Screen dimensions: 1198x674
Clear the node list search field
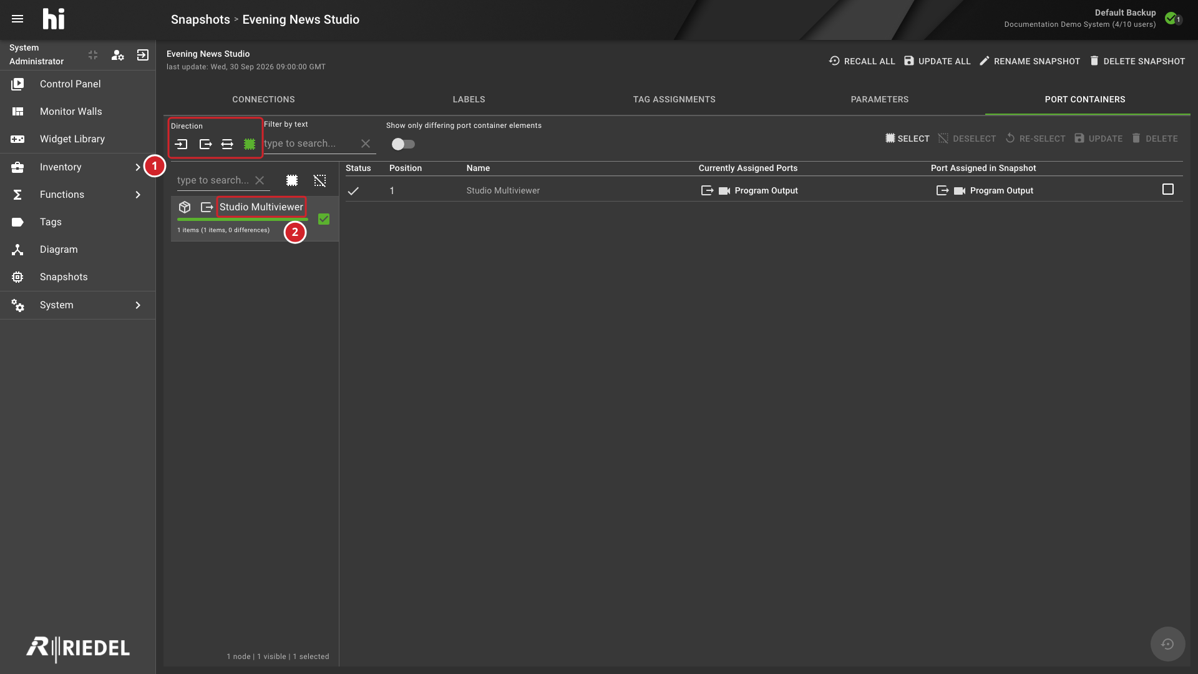[260, 180]
